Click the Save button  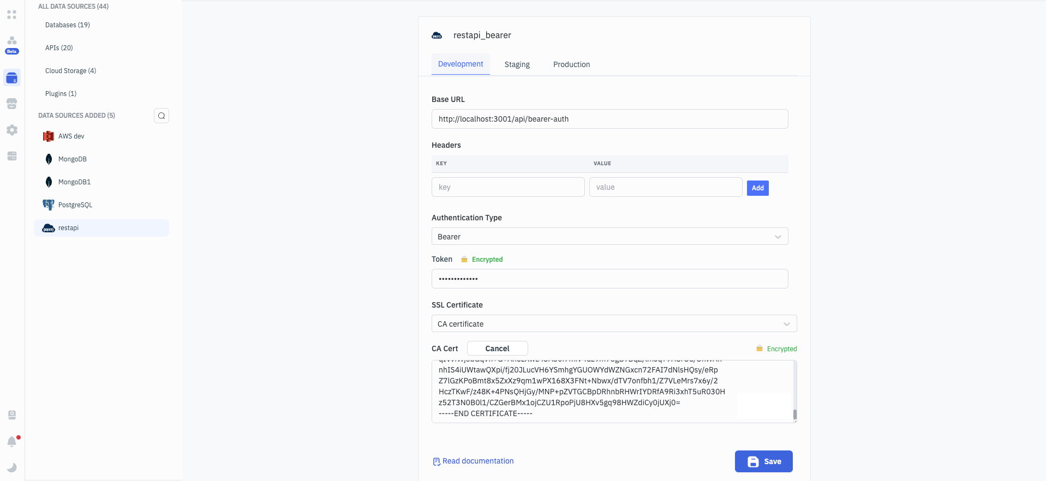pyautogui.click(x=763, y=461)
